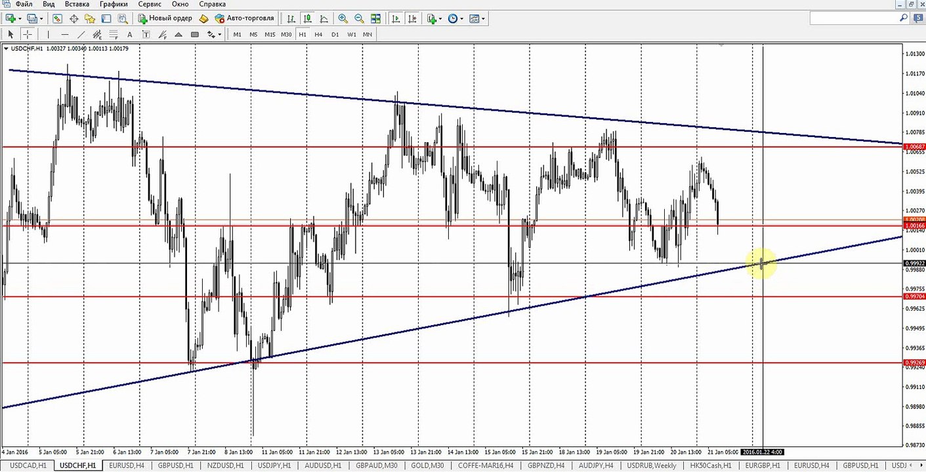Switch chart to candlesticks mode
Viewport: 926px width, 472px height.
[x=308, y=18]
